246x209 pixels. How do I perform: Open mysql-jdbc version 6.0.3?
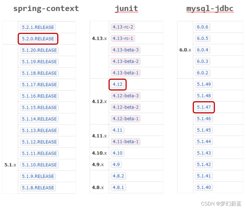coord(202,61)
